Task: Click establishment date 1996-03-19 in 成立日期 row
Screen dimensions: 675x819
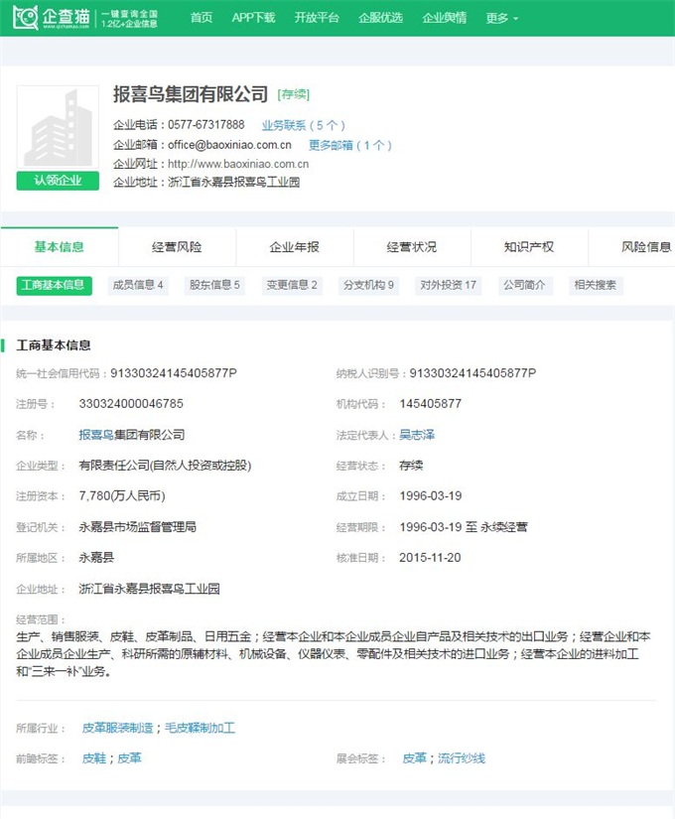Action: (431, 495)
